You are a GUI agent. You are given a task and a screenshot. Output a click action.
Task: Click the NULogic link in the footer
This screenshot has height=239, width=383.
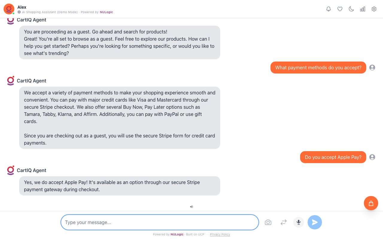(x=177, y=235)
